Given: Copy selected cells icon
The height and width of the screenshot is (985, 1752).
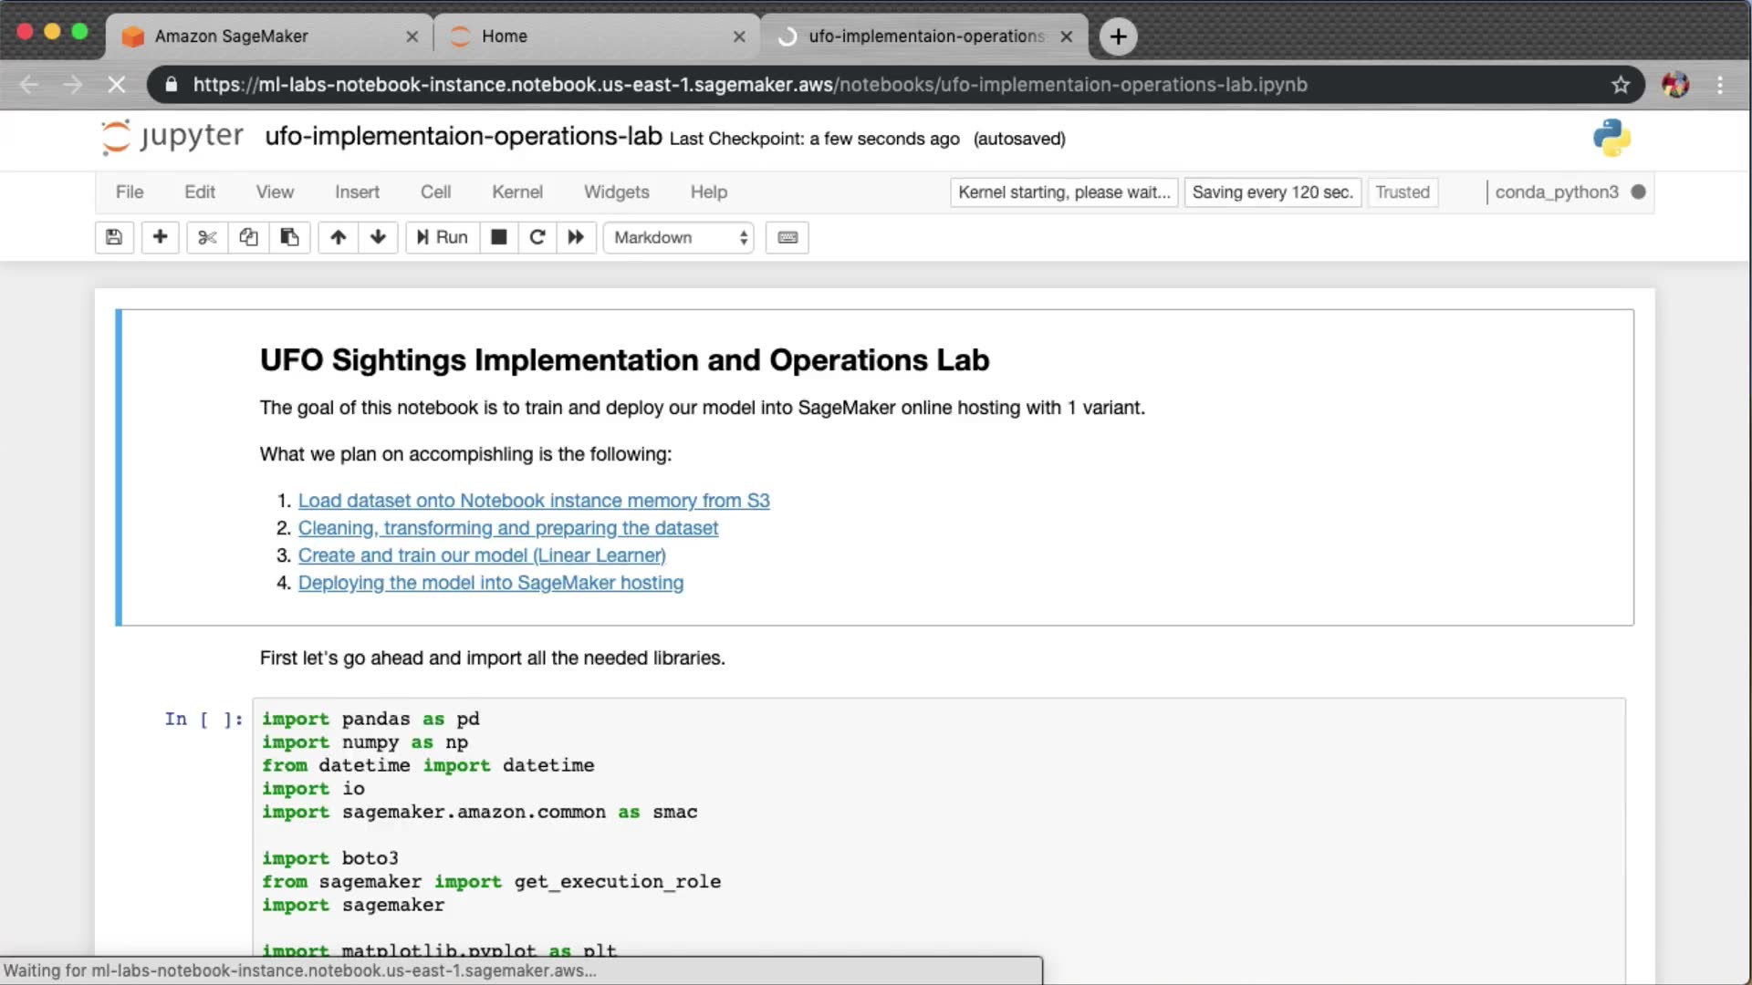Looking at the screenshot, I should pyautogui.click(x=248, y=237).
